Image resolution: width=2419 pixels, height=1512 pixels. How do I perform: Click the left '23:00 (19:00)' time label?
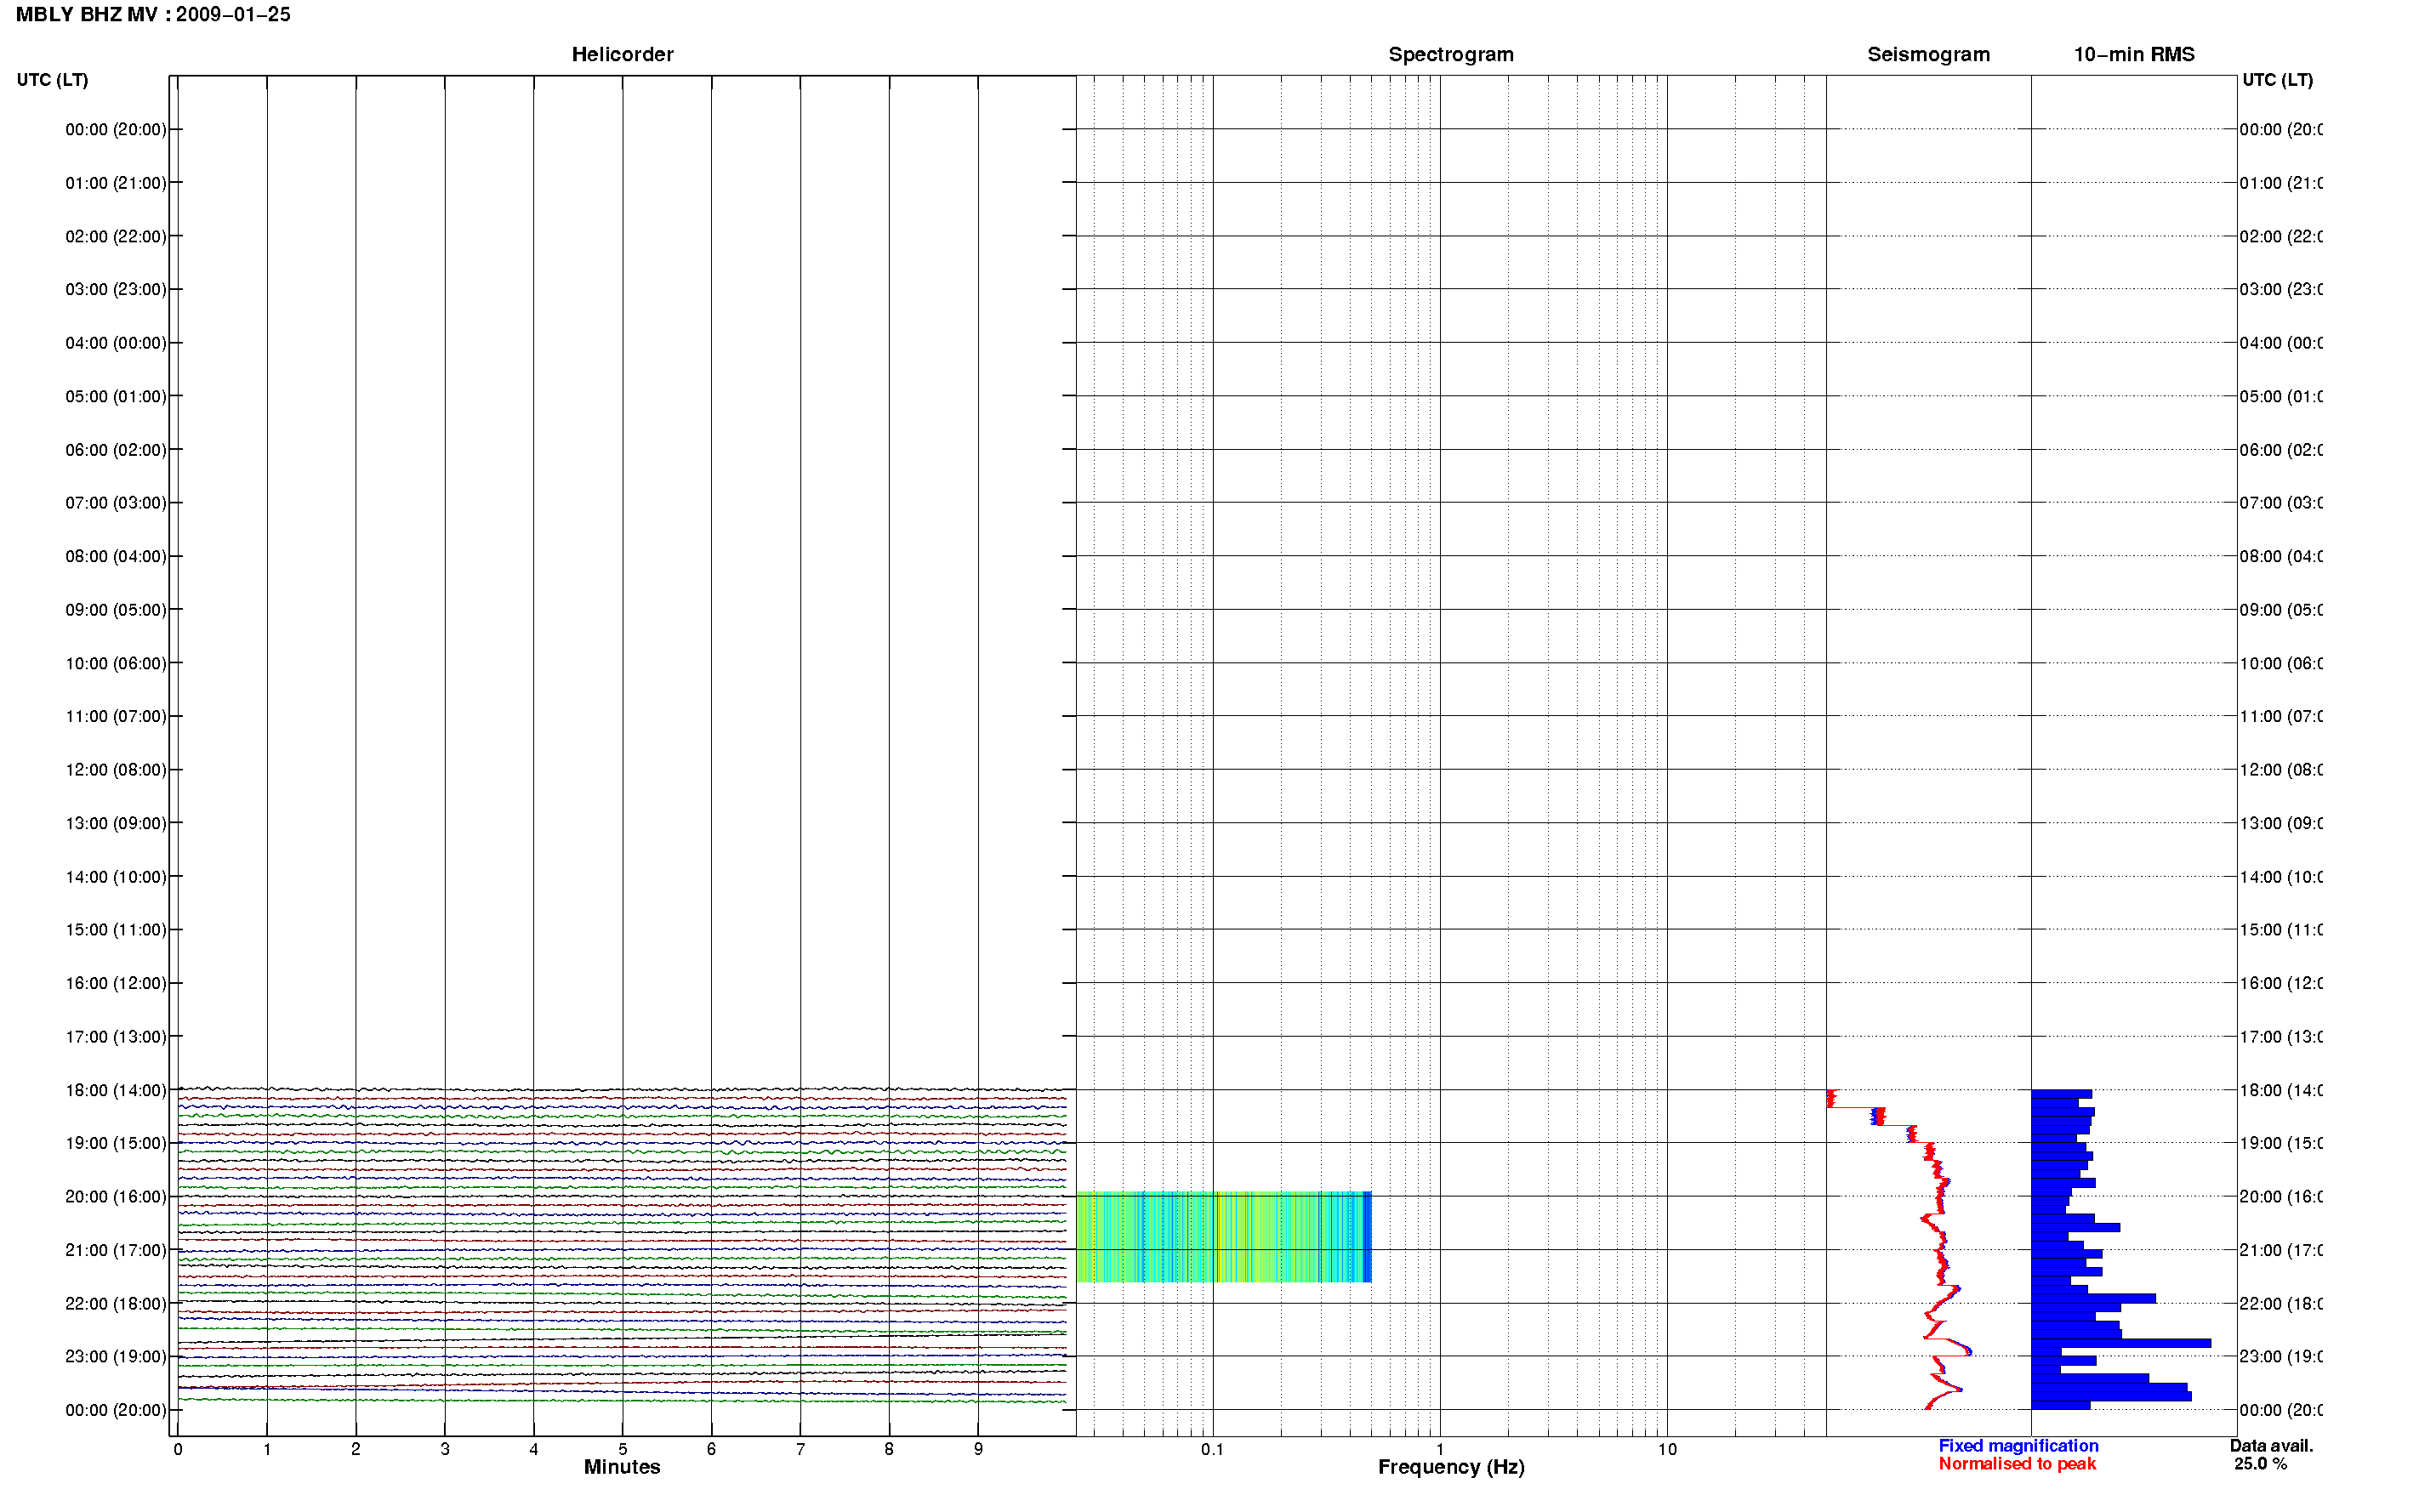point(116,1357)
